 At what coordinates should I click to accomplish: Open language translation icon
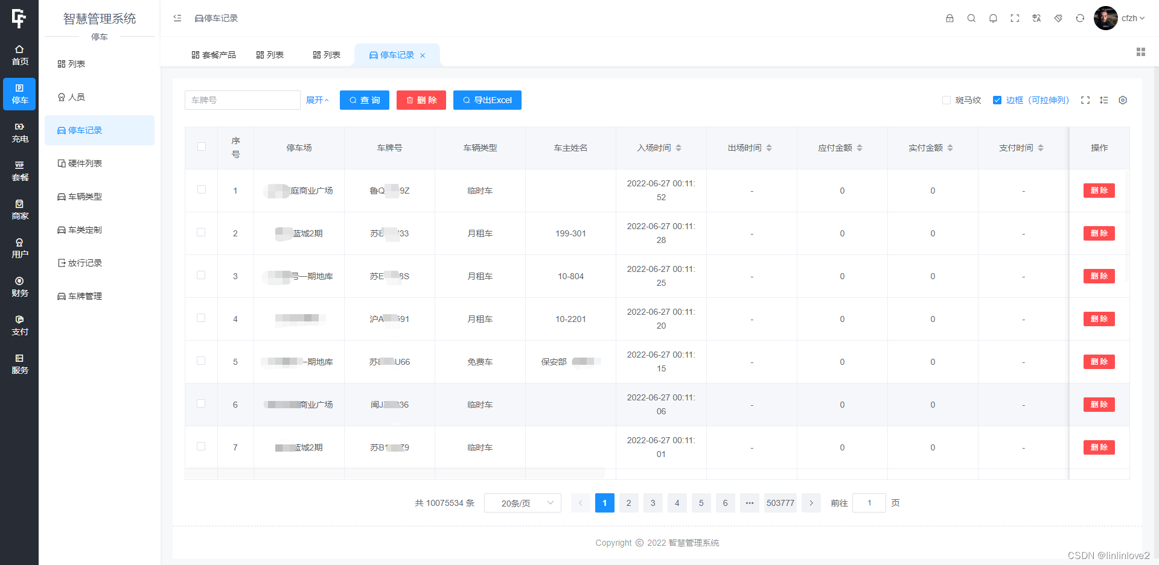tap(1036, 18)
